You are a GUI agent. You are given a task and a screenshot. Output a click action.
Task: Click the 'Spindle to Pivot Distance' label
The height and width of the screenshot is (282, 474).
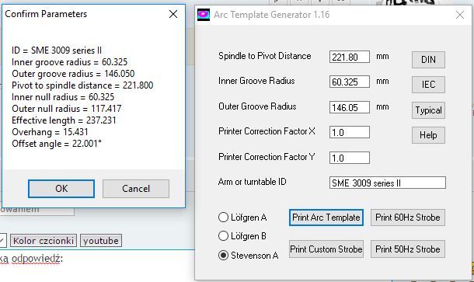[x=264, y=56]
